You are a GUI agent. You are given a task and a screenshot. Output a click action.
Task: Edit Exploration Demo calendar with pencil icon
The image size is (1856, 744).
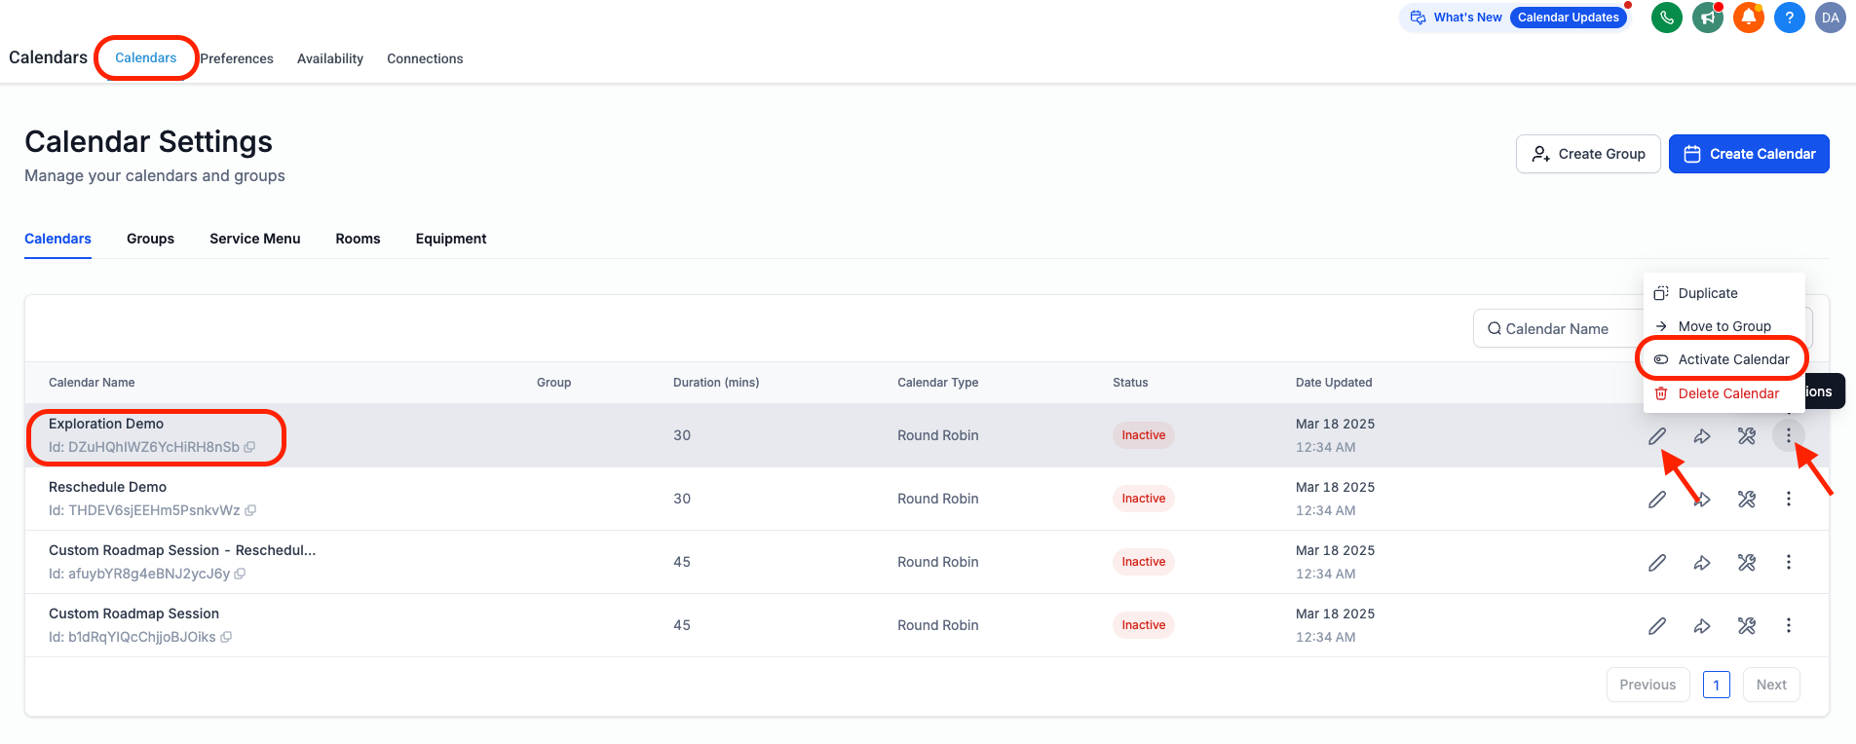coord(1656,436)
